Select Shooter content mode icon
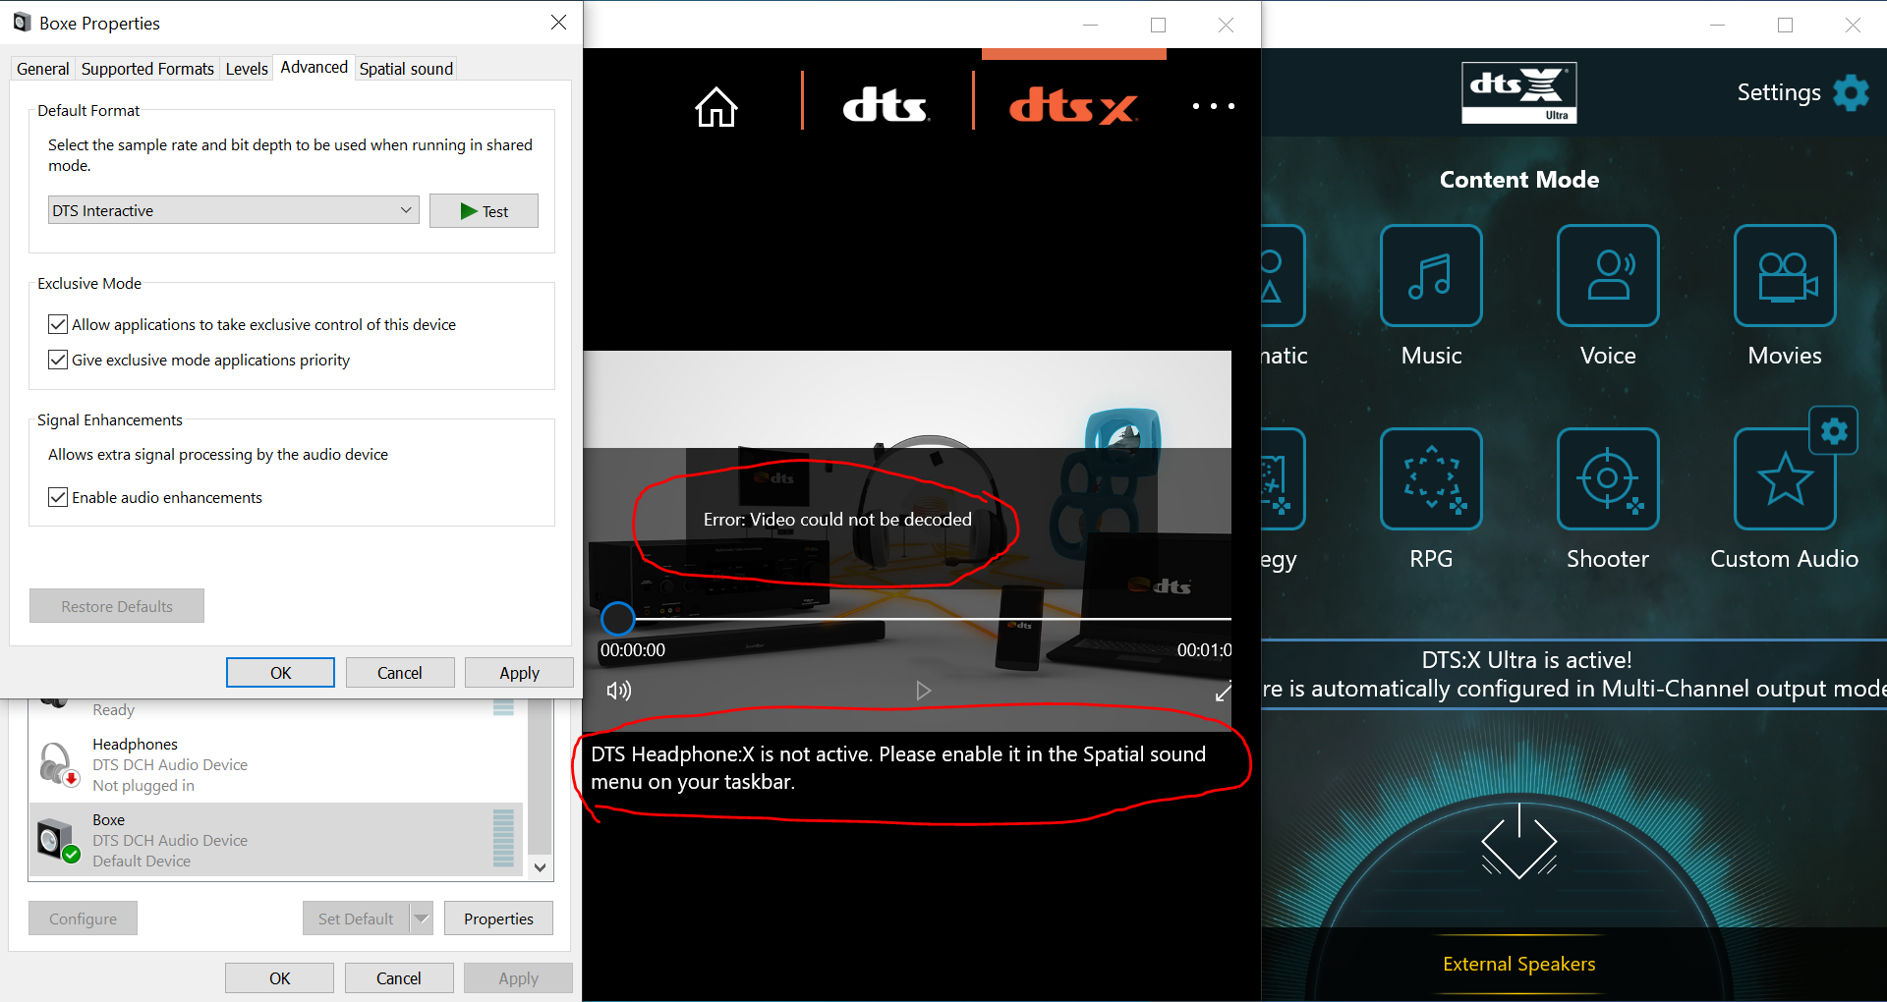This screenshot has height=1002, width=1887. 1608,479
